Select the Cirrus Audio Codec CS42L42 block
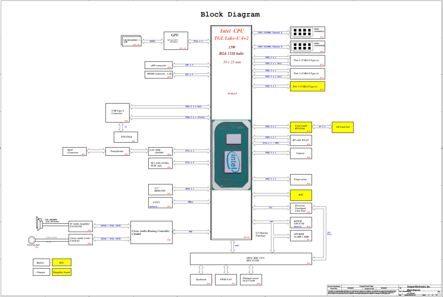The image size is (443, 297). pos(81,239)
